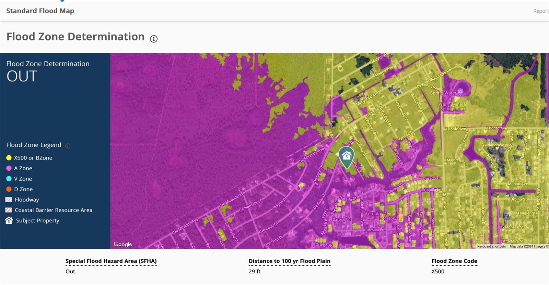Select the Floodway hatched legend icon

click(9, 200)
